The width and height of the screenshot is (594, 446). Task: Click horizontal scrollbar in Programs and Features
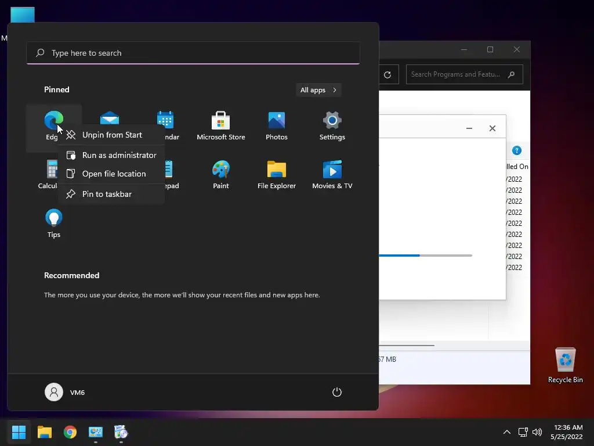point(407,346)
